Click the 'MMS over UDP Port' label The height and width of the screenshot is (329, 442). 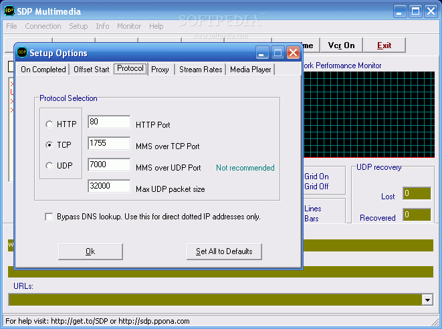point(169,168)
